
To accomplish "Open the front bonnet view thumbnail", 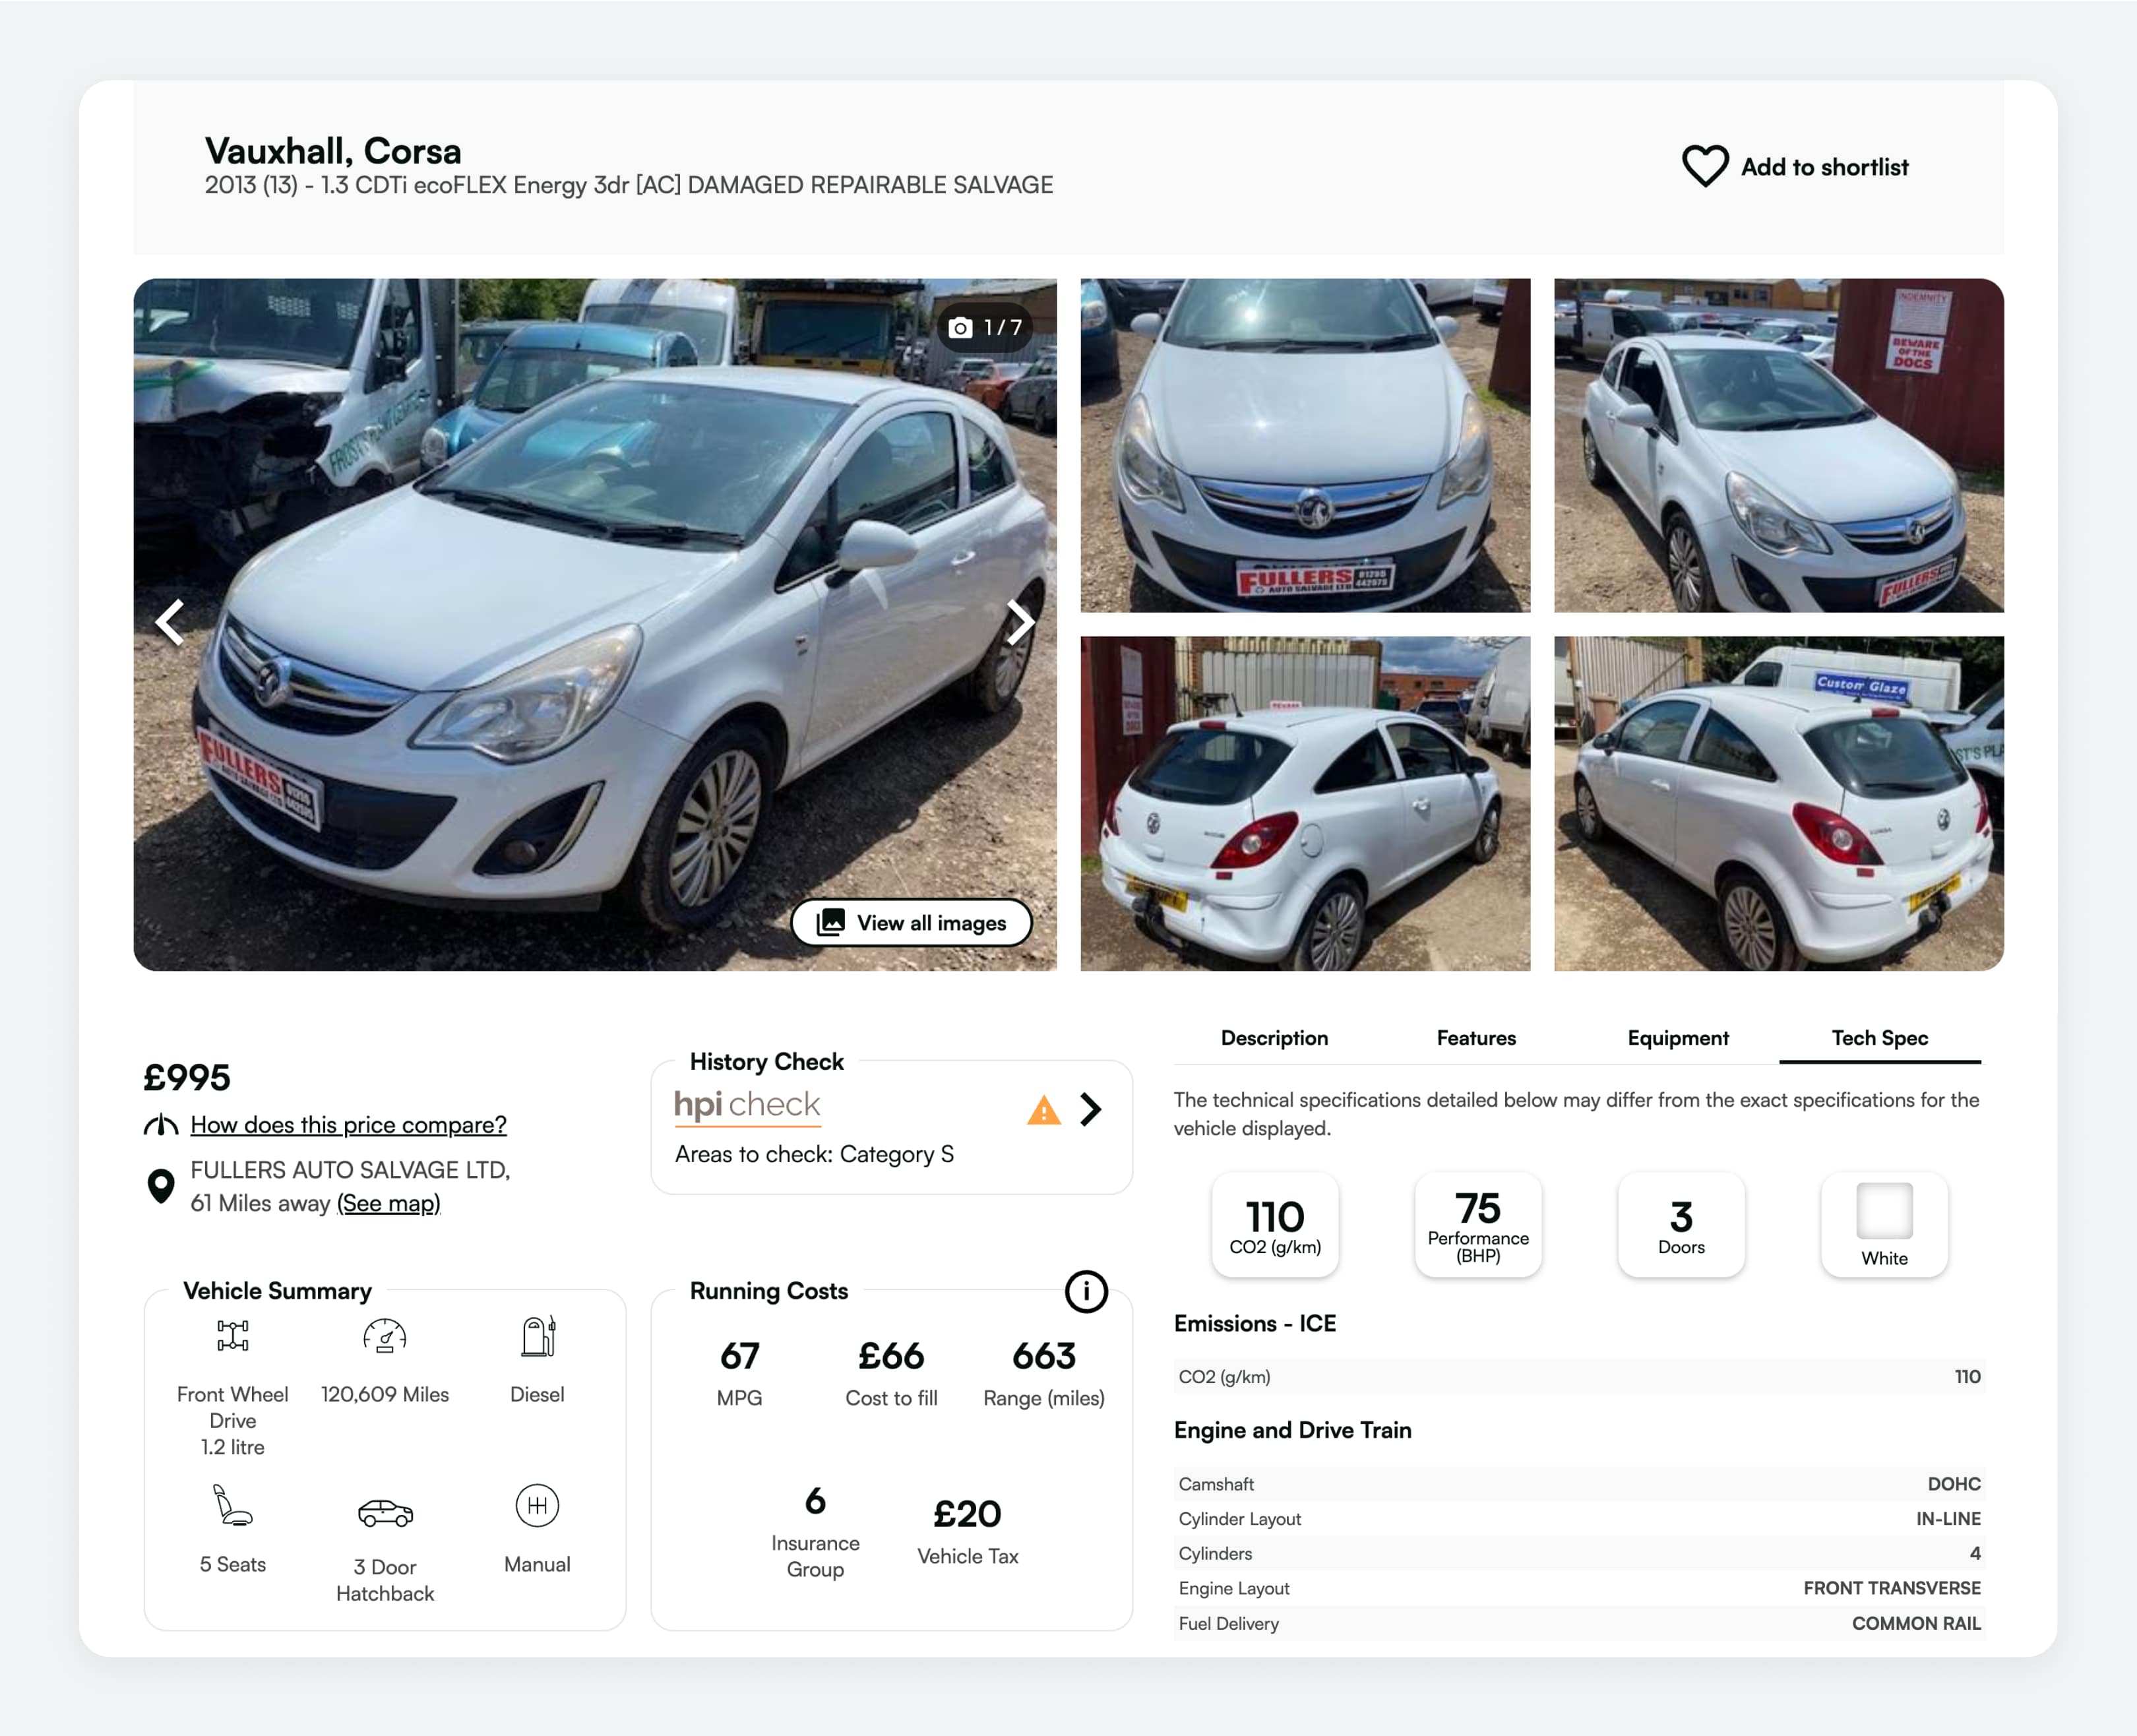I will (1304, 446).
